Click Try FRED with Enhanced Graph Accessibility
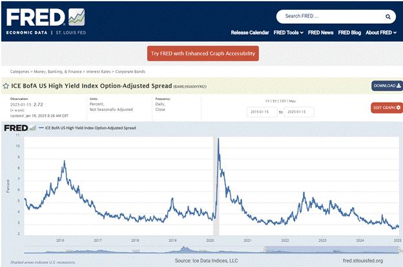 point(203,54)
